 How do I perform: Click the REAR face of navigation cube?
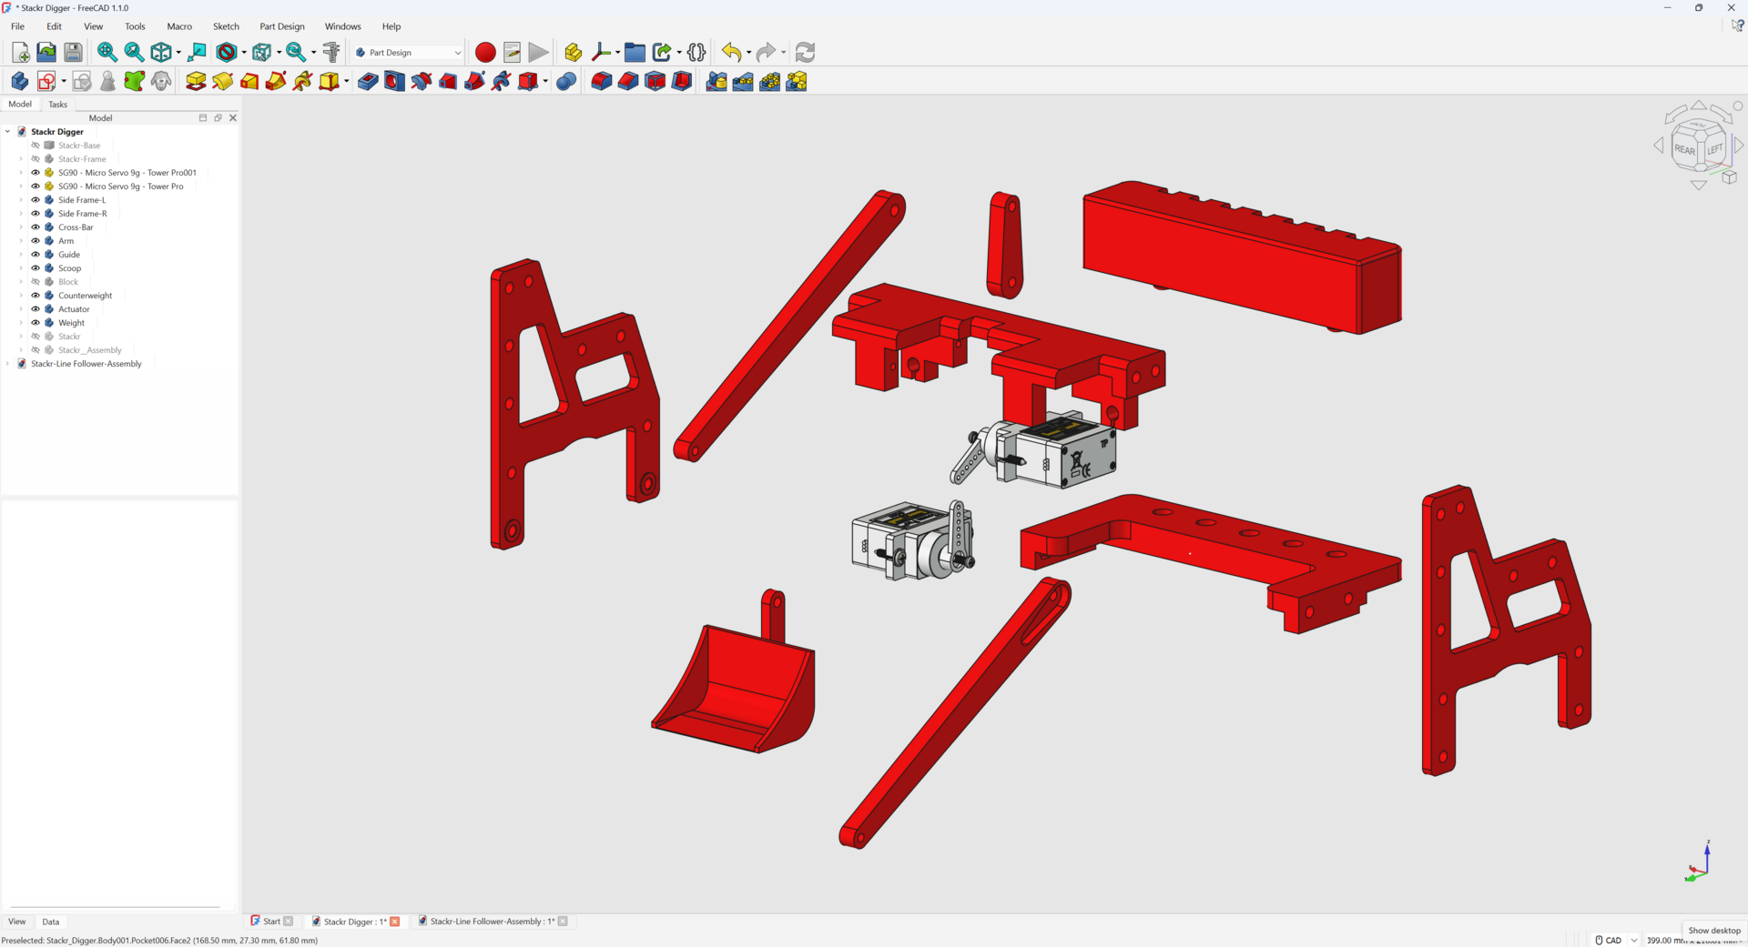coord(1684,150)
